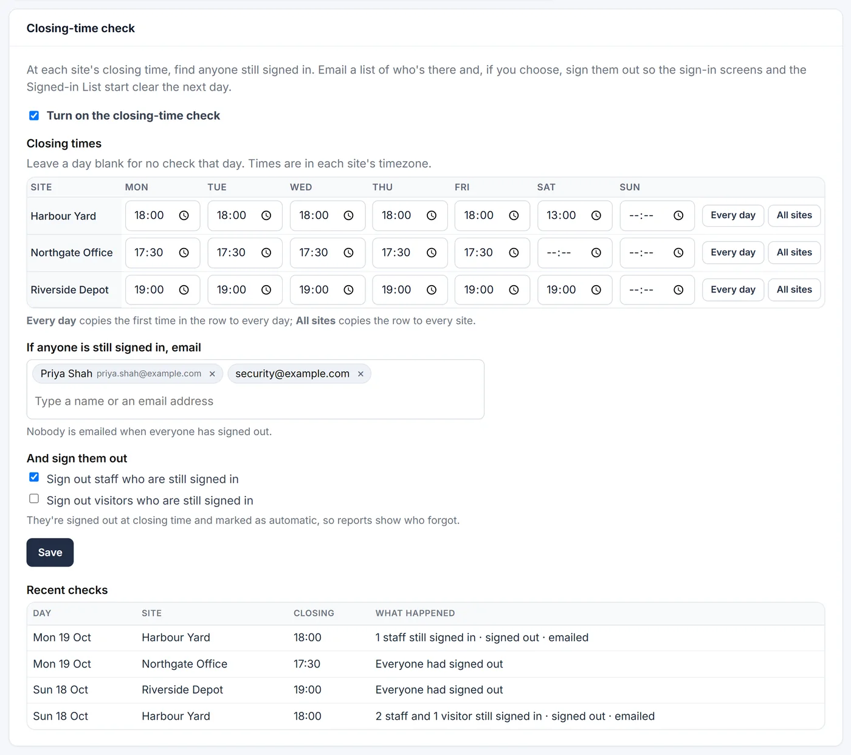Focus the name or email address field
851x755 pixels.
point(255,401)
